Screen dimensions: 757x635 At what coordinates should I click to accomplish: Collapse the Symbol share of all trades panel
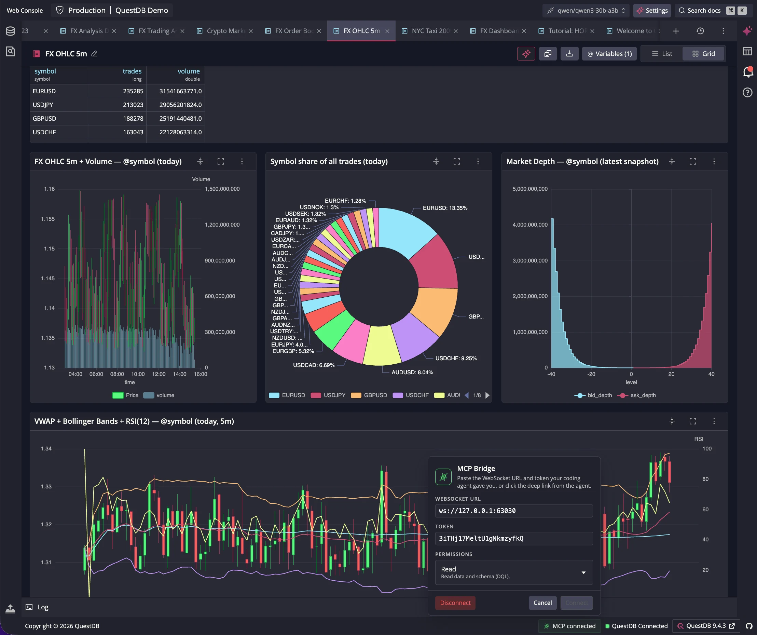pos(436,162)
